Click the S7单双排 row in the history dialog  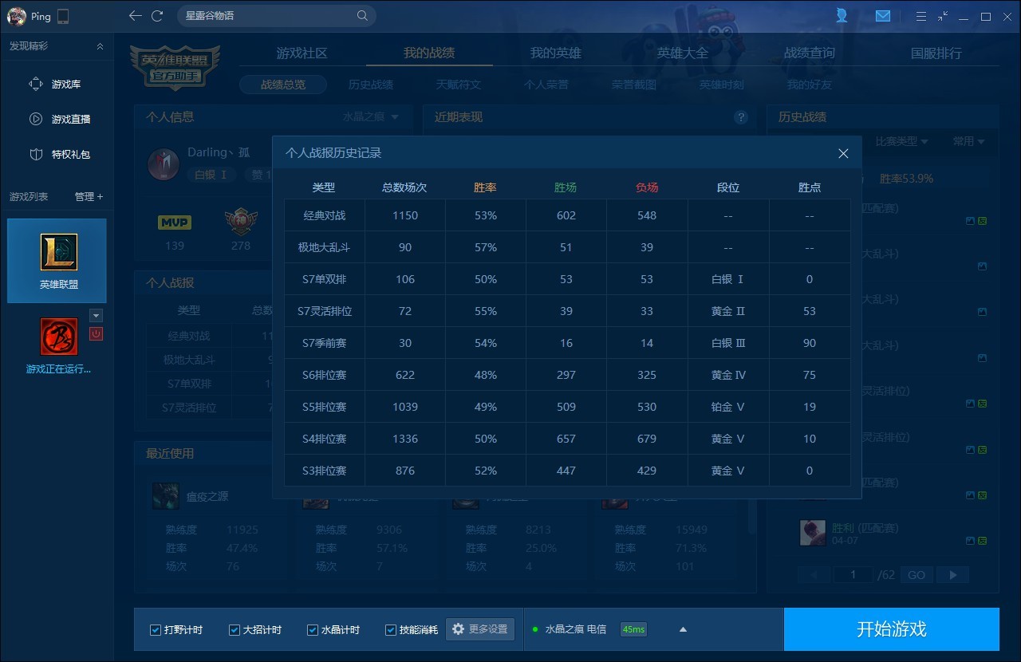click(567, 279)
